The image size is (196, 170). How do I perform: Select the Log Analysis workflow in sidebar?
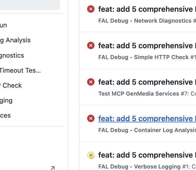tap(15, 40)
